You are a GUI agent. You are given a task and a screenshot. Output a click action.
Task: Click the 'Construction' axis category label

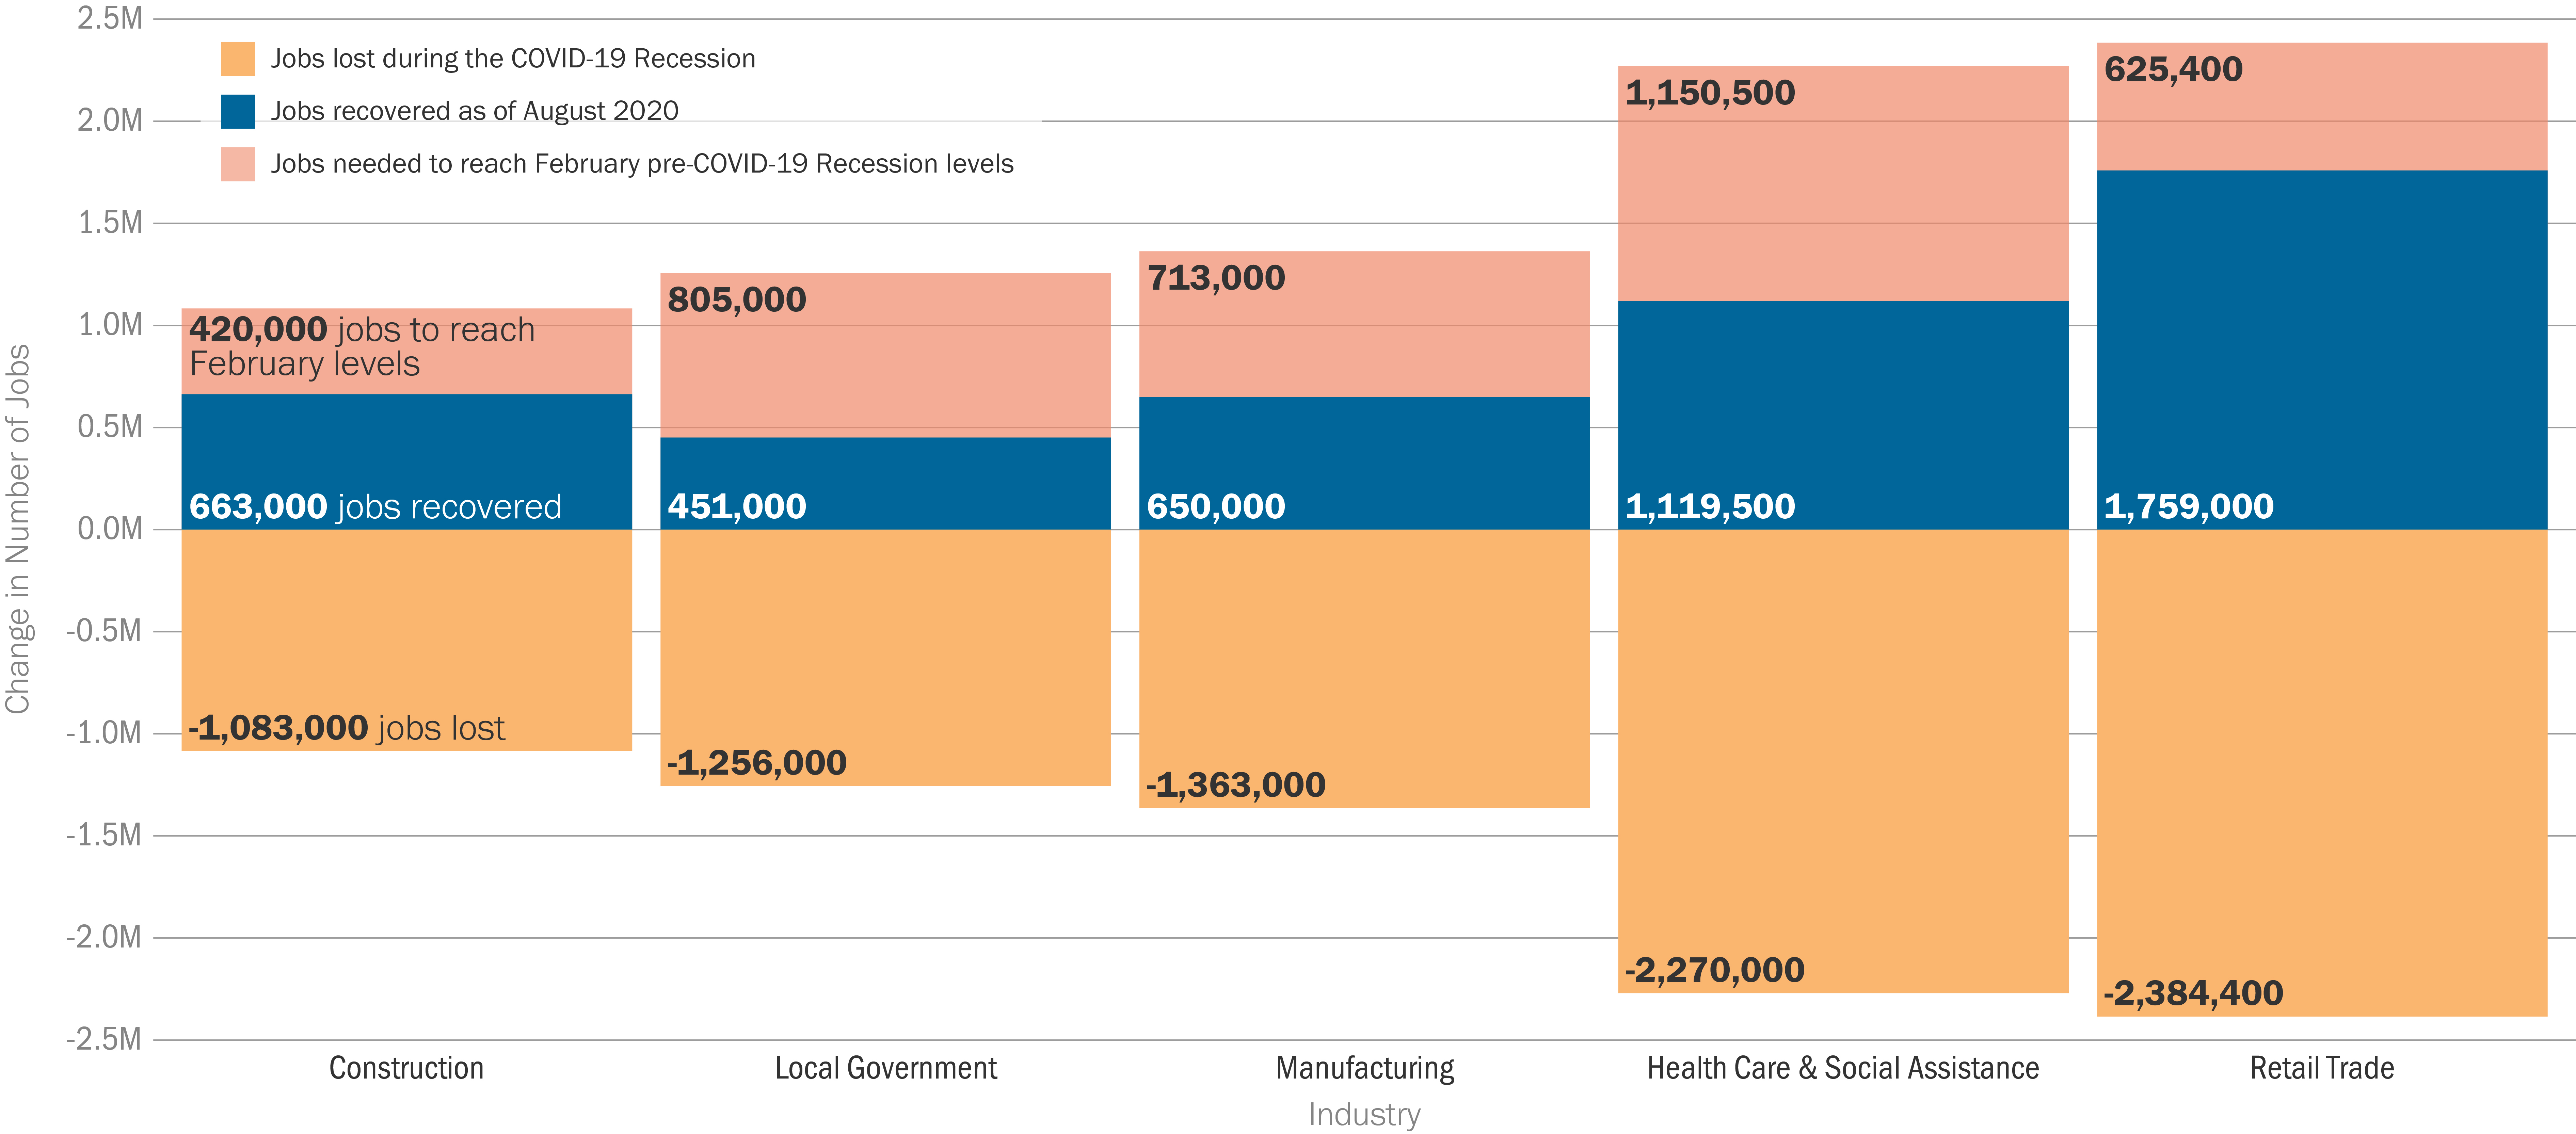point(406,1068)
